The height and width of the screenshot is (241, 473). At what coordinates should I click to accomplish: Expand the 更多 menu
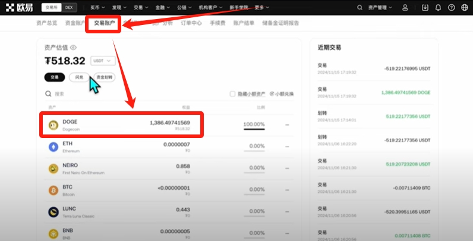[262, 8]
